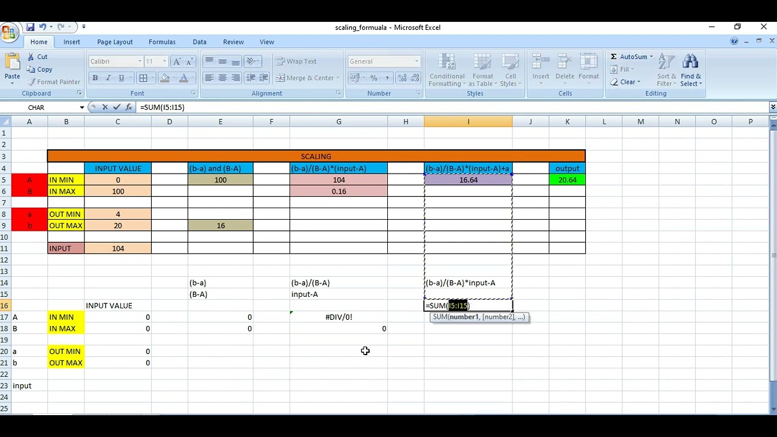Click Format as Table
Viewport: 777px width, 437px height.
click(483, 70)
